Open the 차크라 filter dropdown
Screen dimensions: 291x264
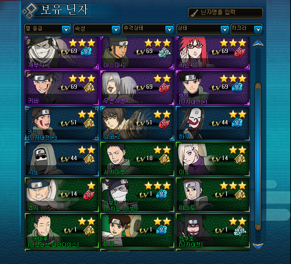click(x=247, y=29)
